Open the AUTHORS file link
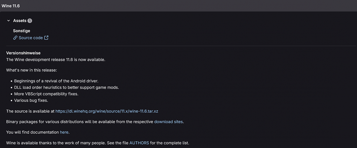Image resolution: width=357 pixels, height=148 pixels. point(139,143)
